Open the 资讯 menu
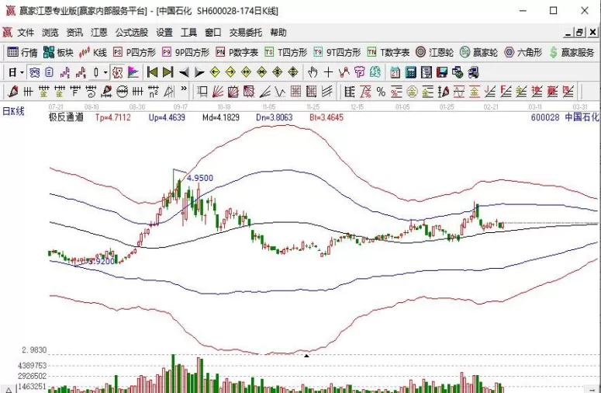 [74, 33]
